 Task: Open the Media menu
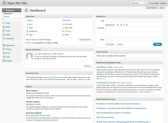point(8,27)
